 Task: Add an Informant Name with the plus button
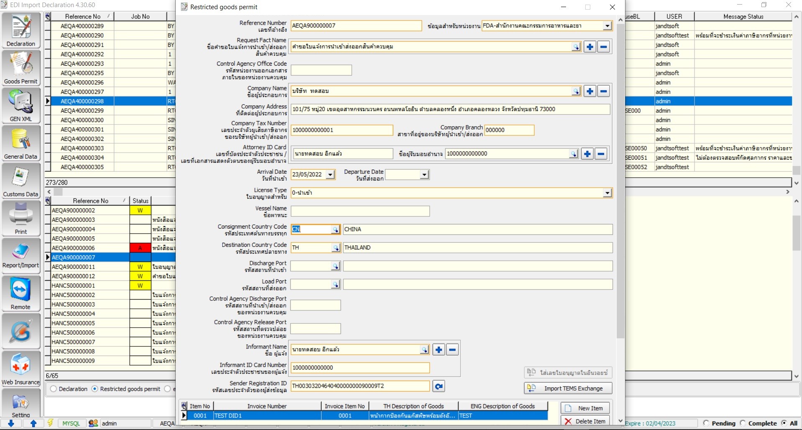438,350
